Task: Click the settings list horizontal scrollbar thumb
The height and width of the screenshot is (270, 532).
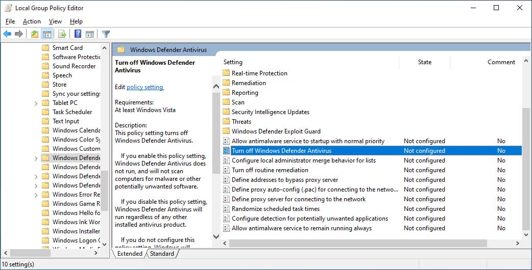Action: tap(358, 244)
